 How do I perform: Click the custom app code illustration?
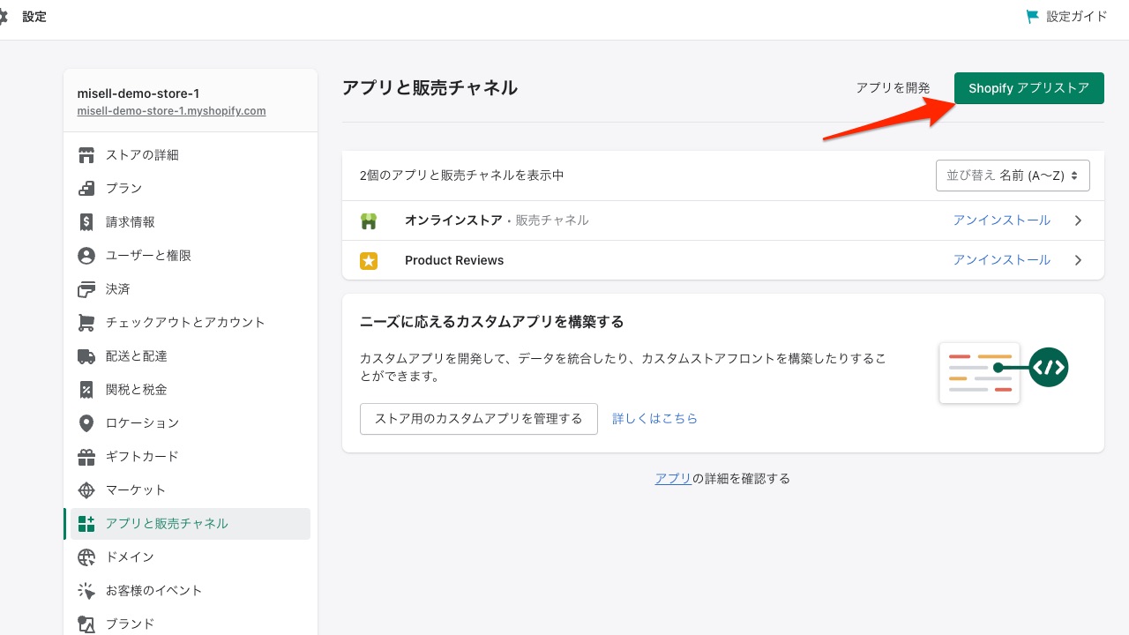click(x=1004, y=372)
